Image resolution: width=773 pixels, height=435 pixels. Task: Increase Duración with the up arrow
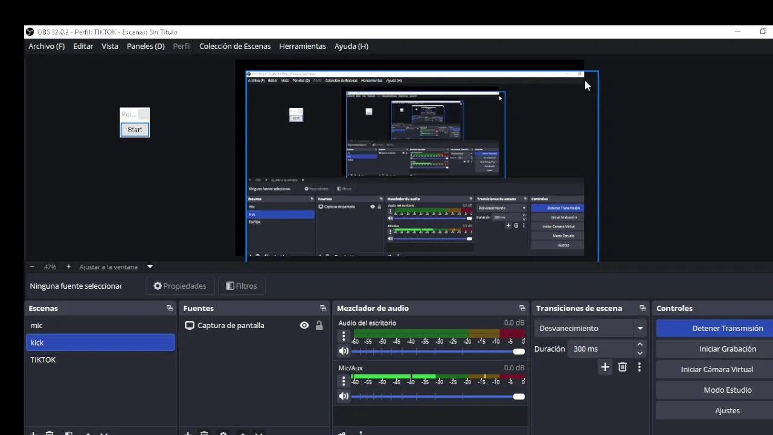point(640,344)
